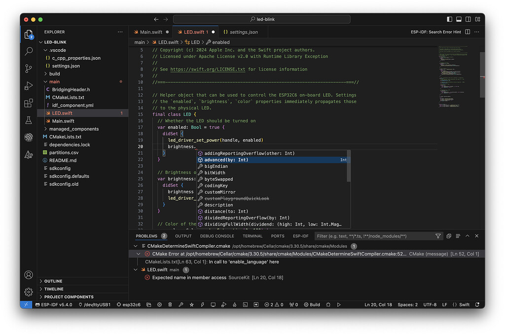Open the SDK Configuration editor gear in status bar

(159, 304)
